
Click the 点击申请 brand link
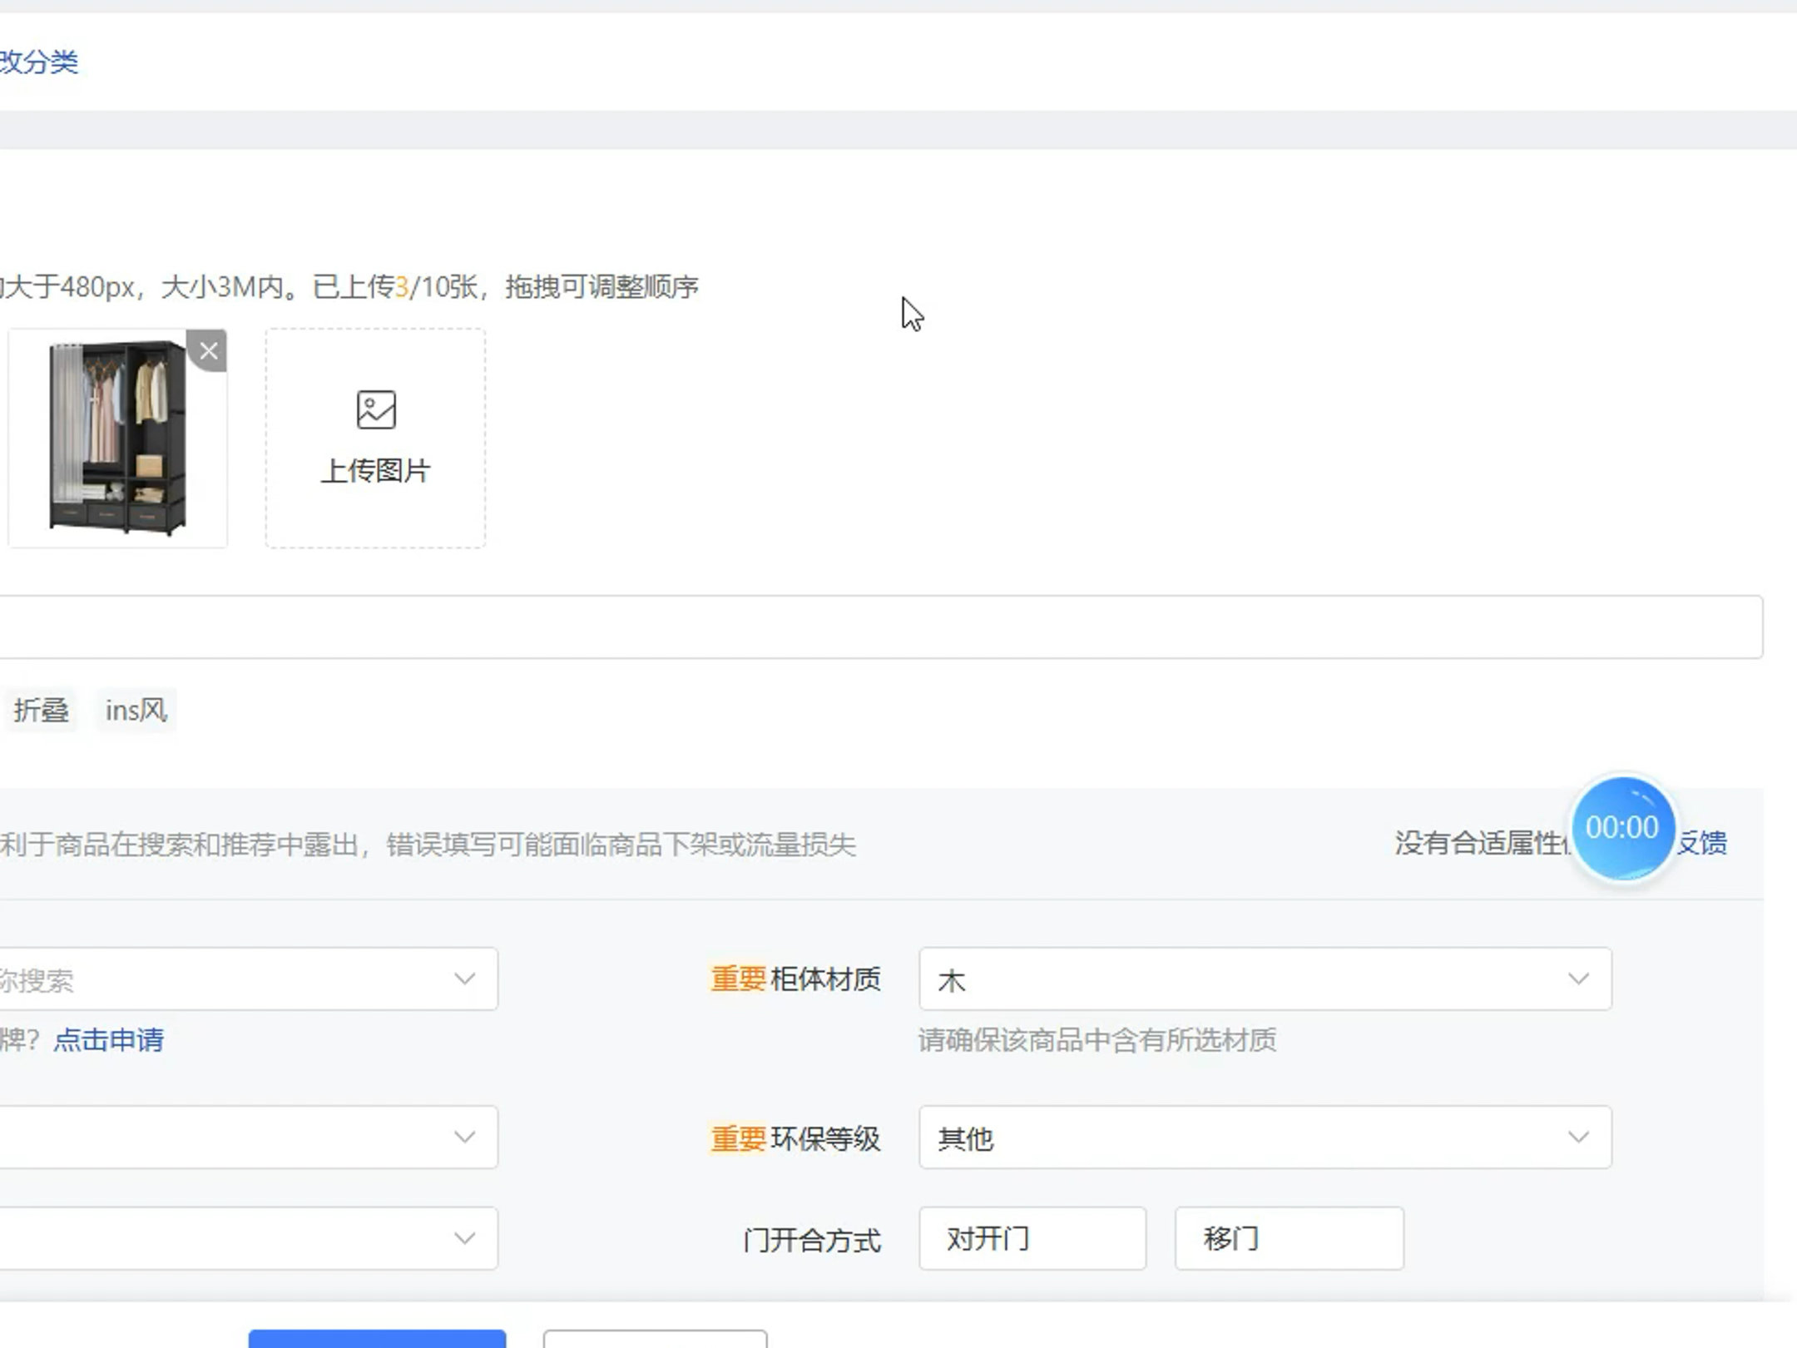tap(107, 1039)
